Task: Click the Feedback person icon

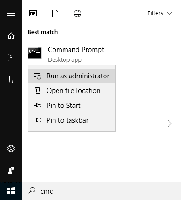Action: 11,171
